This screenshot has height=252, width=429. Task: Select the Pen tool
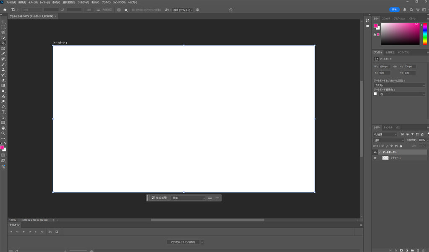pos(3,107)
